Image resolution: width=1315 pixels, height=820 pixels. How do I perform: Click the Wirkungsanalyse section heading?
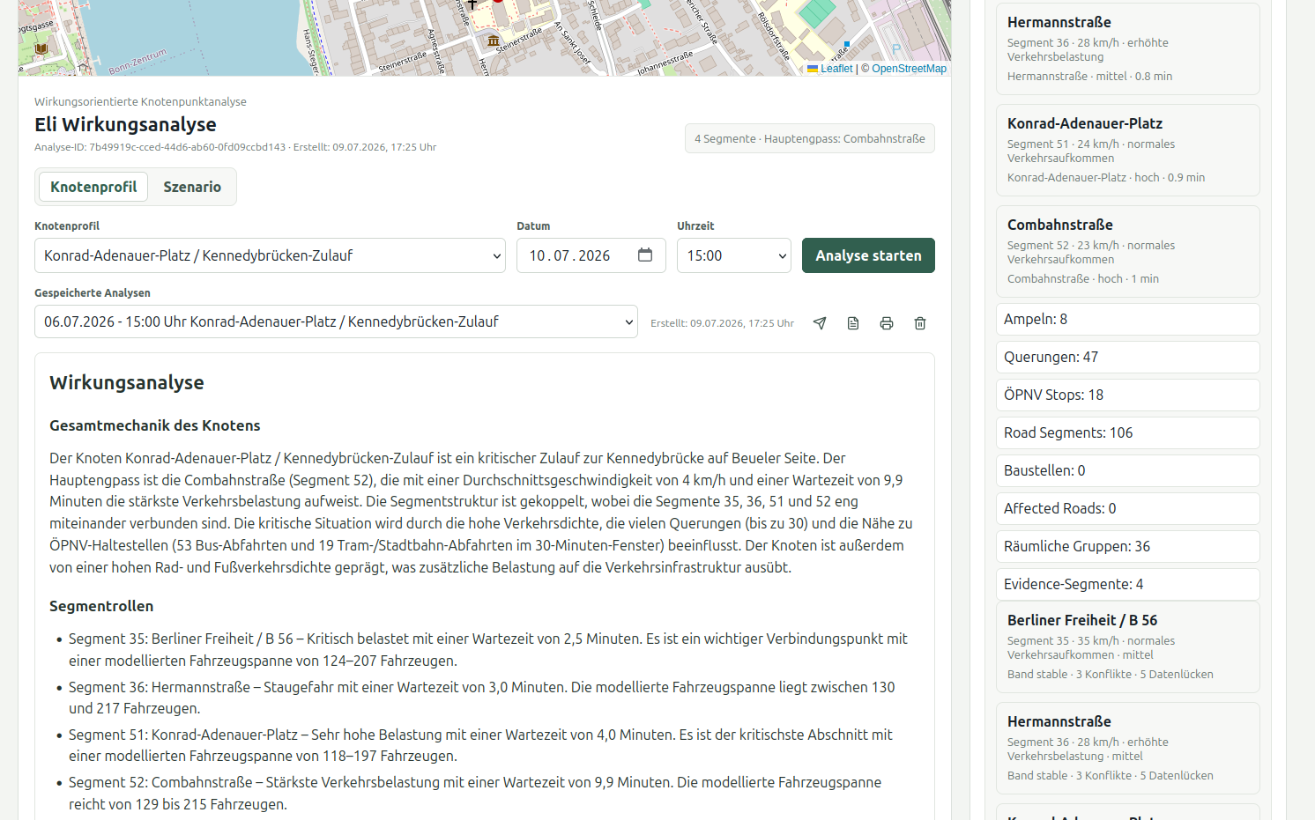[x=127, y=382]
